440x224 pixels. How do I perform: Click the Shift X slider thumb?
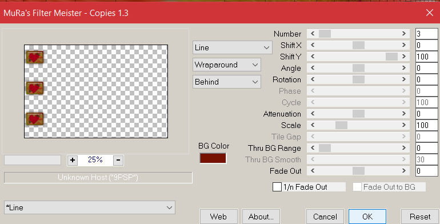[359, 45]
